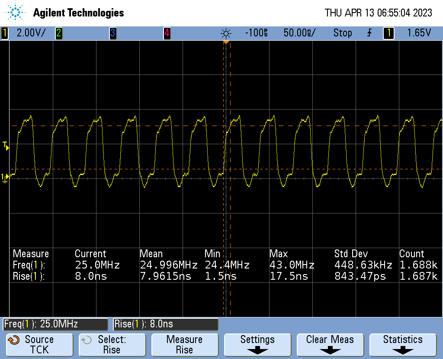Toggle the Stop run status indicator

[x=342, y=33]
